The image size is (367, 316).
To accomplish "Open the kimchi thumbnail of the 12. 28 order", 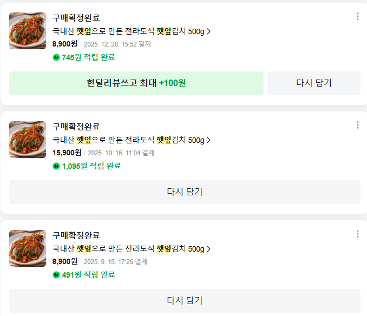I will pos(28,31).
